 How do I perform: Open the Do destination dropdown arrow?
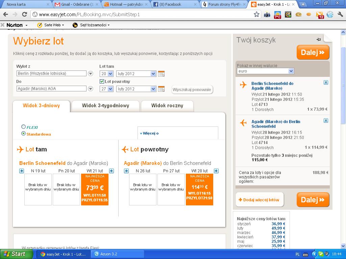(x=91, y=89)
